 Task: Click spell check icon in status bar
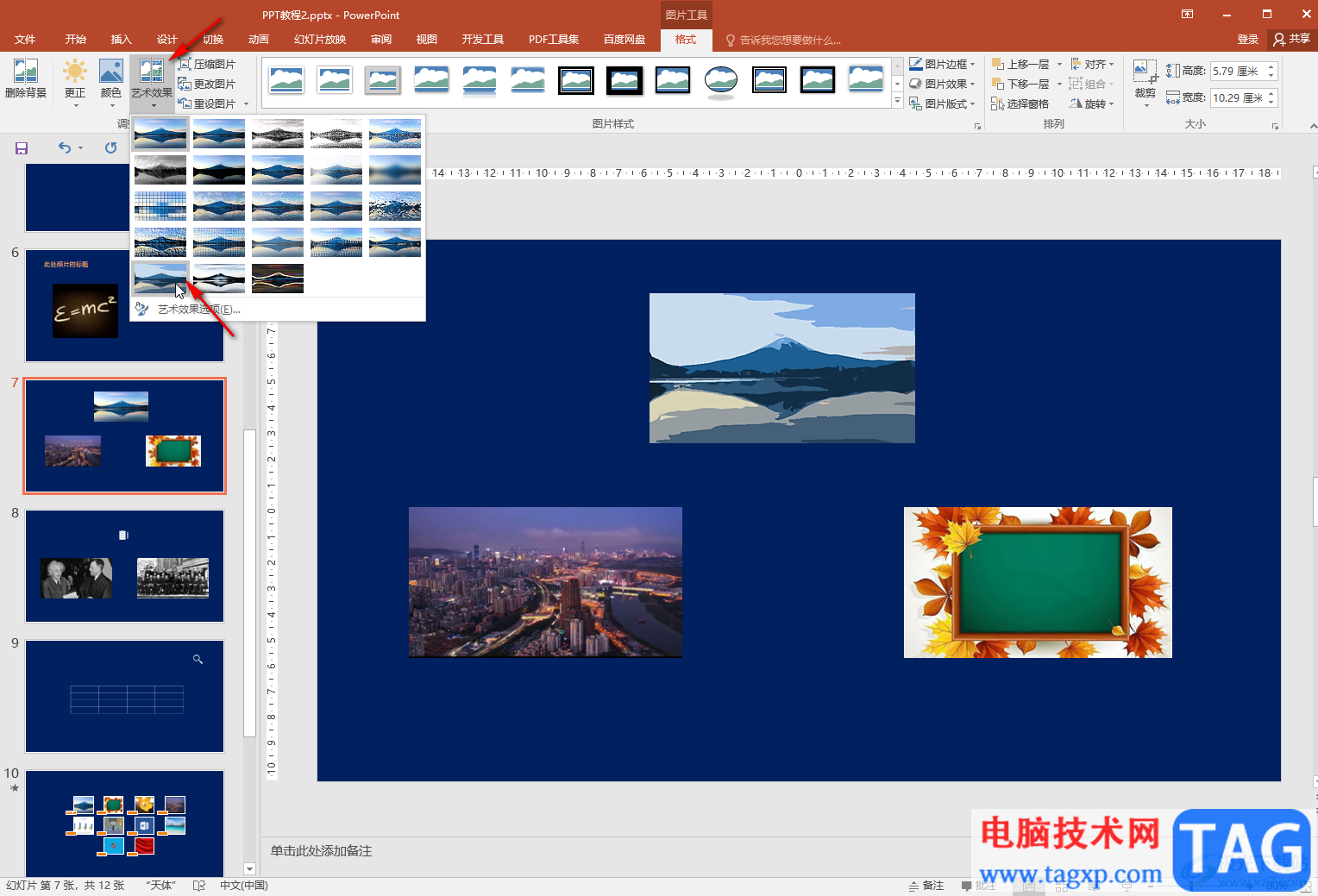[199, 886]
